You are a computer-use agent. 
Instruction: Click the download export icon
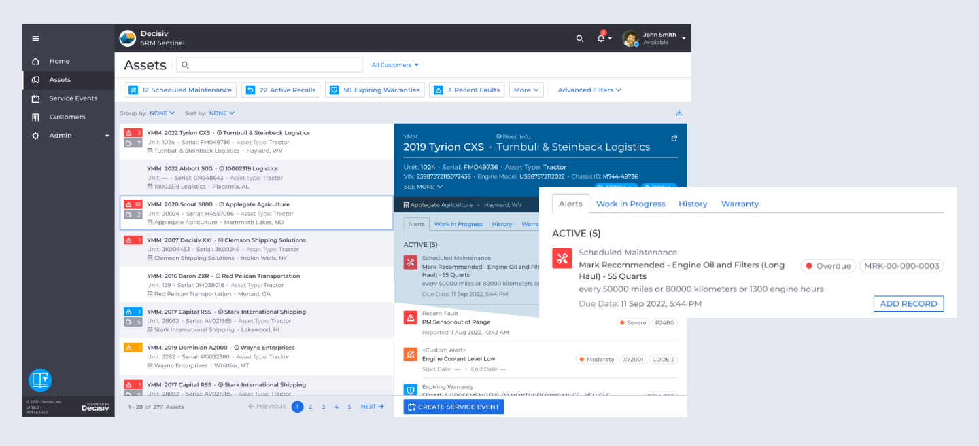click(x=679, y=113)
